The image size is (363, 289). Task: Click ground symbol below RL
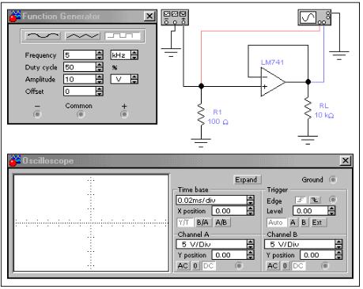point(308,140)
